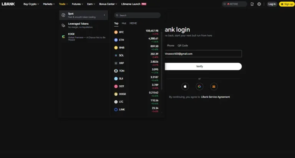
Task: Expand the Markets menu
Action: tap(49, 4)
